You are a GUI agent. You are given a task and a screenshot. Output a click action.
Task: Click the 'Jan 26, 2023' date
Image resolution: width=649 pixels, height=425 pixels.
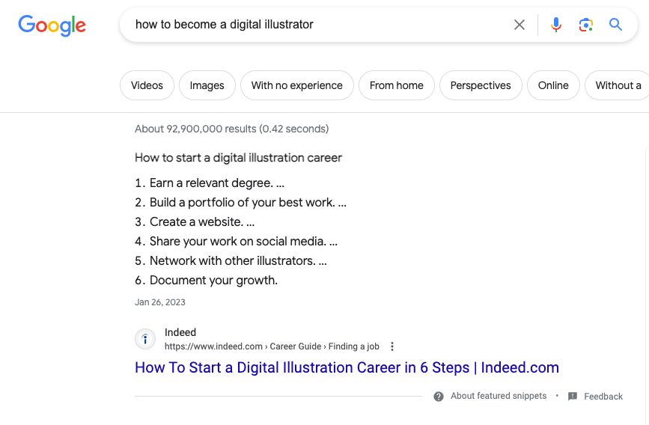pos(160,302)
